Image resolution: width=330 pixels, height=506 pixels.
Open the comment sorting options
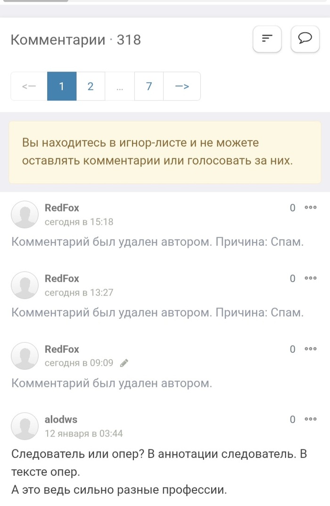click(267, 38)
